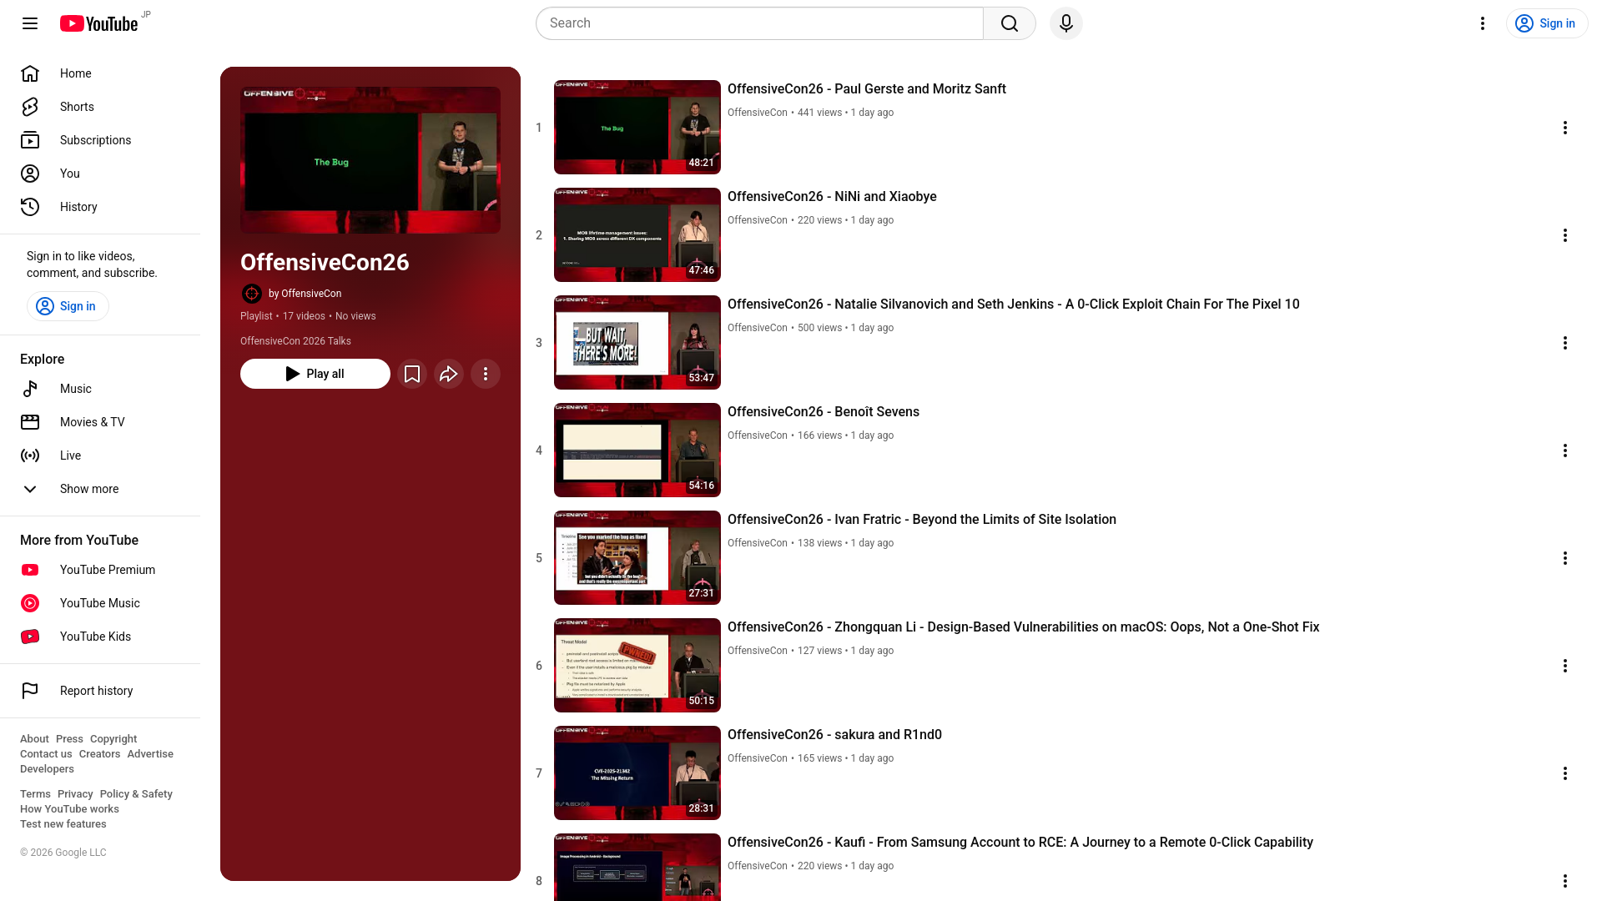Open action menu for Zhongquan Li video
Screen dimensions: 1602x901
pos(1565,666)
